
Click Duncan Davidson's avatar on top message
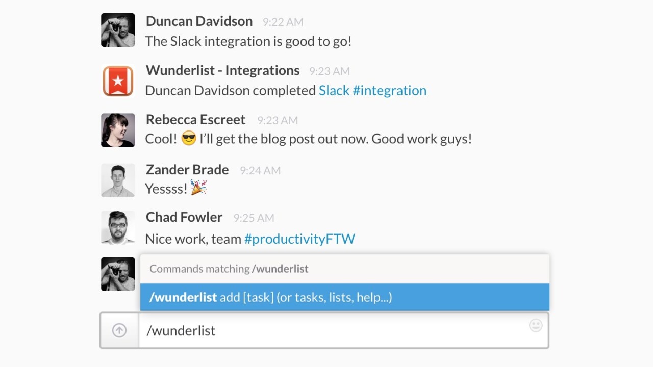coord(118,30)
